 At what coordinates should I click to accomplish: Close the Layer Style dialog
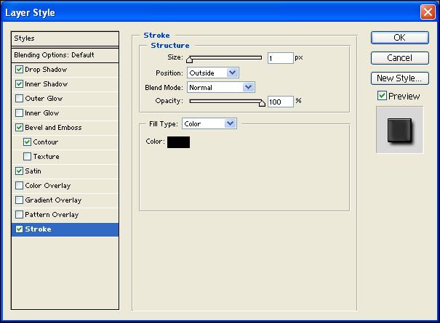point(428,12)
